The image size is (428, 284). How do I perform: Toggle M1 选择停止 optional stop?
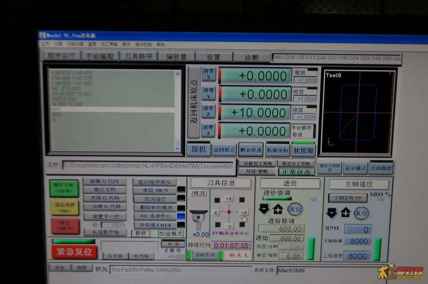(154, 216)
